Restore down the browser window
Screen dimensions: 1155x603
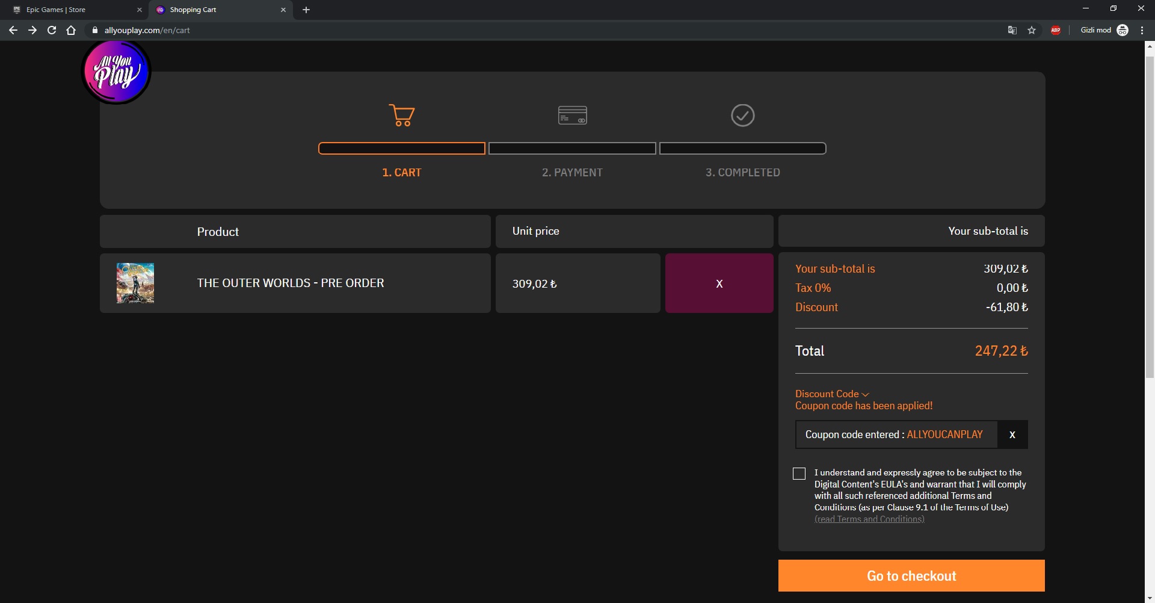(x=1113, y=8)
